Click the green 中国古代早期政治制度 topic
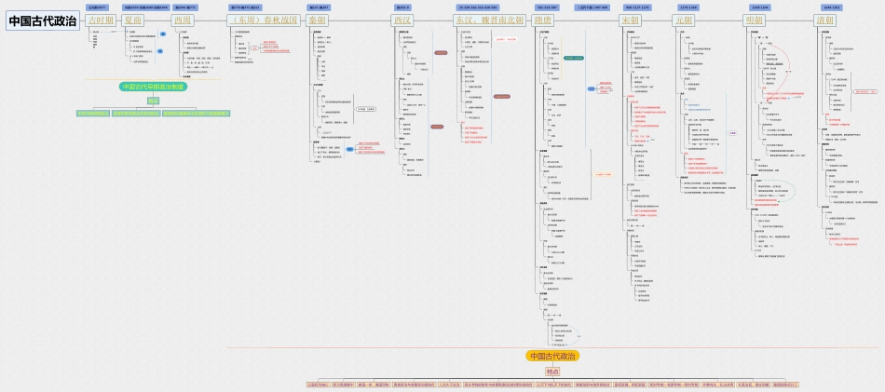Screen dimensions: 885x392 [153, 87]
